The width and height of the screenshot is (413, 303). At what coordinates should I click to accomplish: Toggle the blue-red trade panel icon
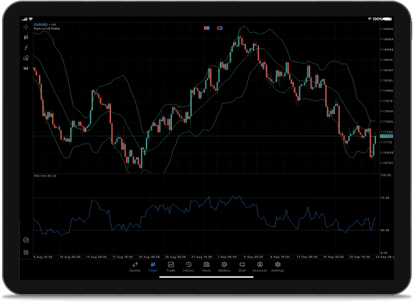(x=205, y=27)
